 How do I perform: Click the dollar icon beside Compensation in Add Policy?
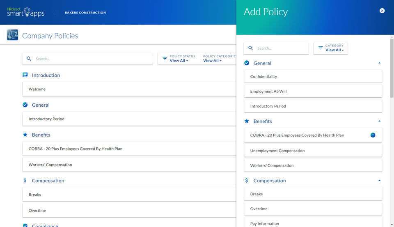(247, 181)
